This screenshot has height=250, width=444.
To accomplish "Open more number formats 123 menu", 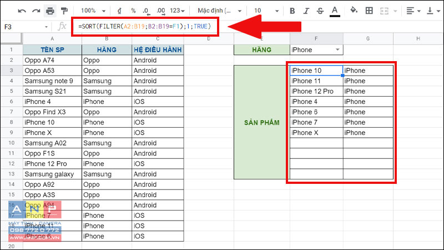I will coord(177,11).
